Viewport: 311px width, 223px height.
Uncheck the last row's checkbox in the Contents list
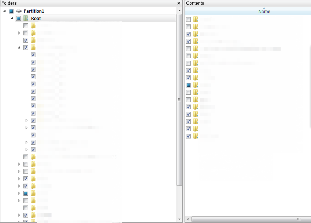189,136
